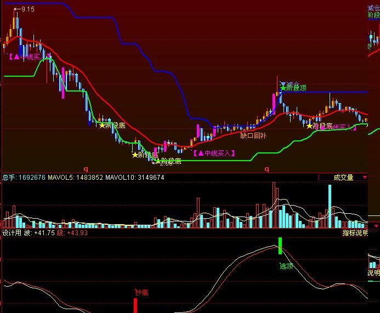This screenshot has height=313, width=380.
Task: Click the red 抄底 signal bar
Action: (135, 305)
